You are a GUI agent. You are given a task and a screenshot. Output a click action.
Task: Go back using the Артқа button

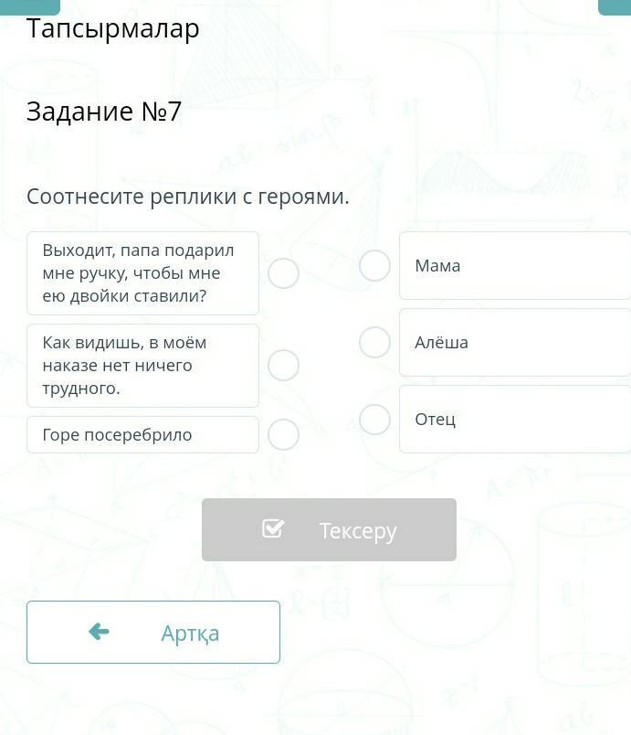coord(153,632)
